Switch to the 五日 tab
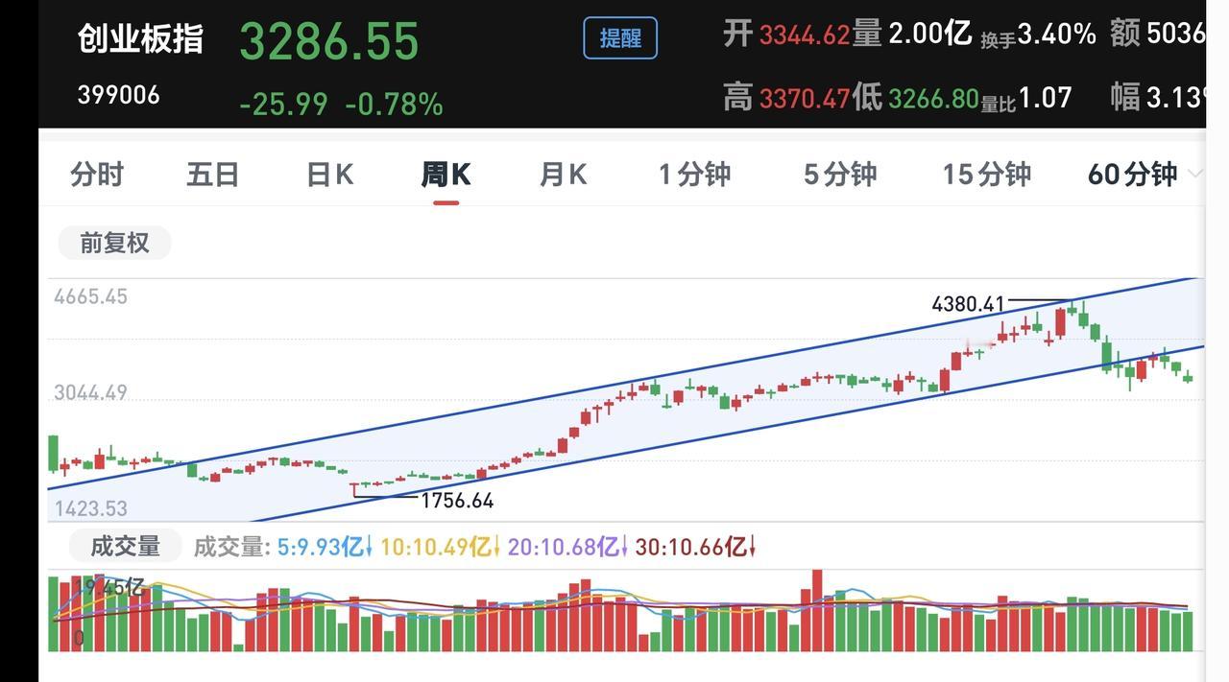Image resolution: width=1229 pixels, height=682 pixels. (212, 175)
